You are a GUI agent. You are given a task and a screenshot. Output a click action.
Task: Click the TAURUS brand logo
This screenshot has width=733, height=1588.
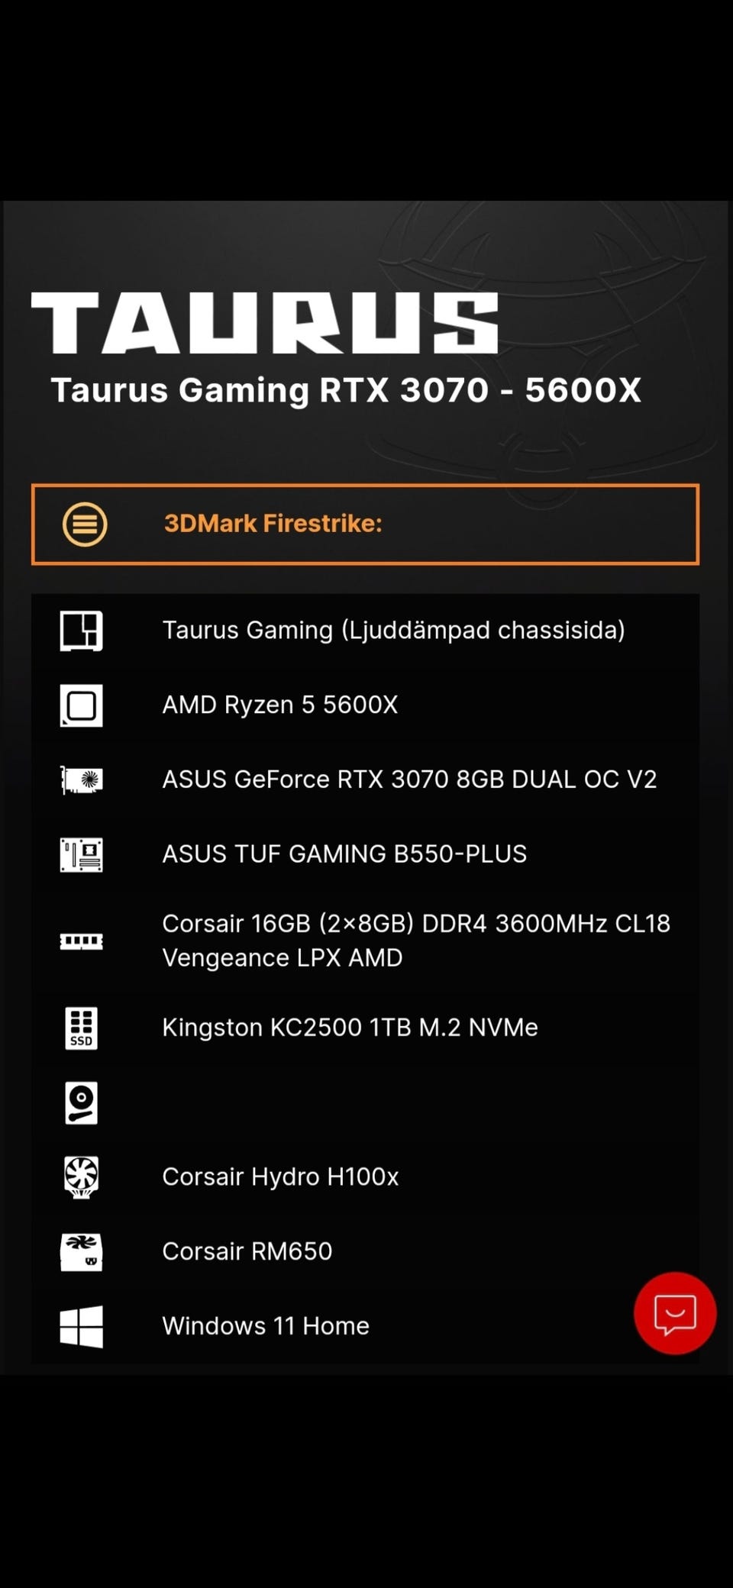pyautogui.click(x=264, y=323)
